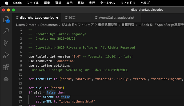Image resolution: width=184 pixels, height=106 pixels.
Task: Click the file icon on AgentCaller.applescript tab
Action: pyautogui.click(x=96, y=18)
